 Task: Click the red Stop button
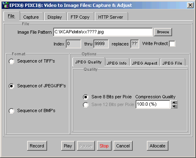104,146
